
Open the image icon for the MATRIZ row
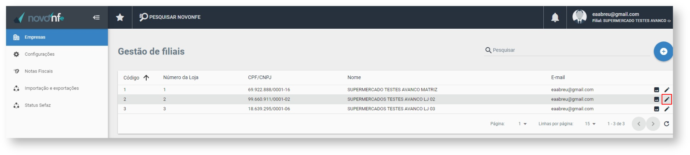tap(656, 90)
